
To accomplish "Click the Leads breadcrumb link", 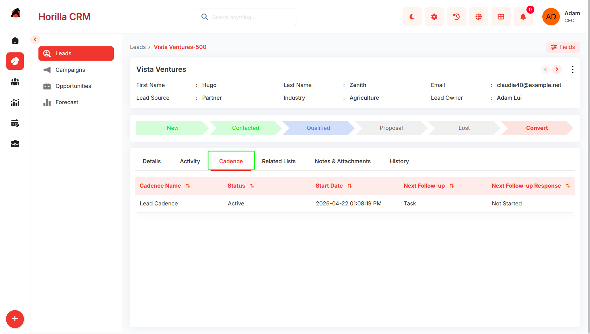I will coord(138,47).
